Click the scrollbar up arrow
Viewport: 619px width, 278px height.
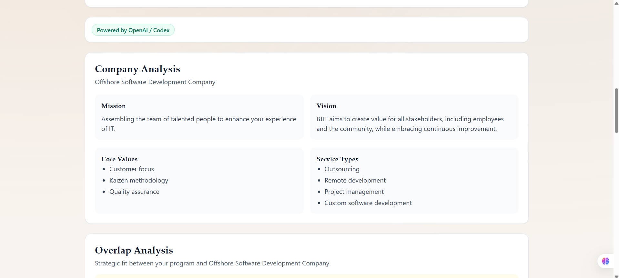click(x=616, y=4)
